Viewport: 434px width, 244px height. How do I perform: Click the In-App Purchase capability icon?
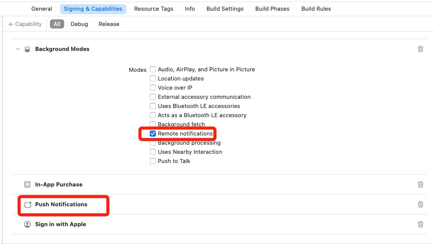28,184
